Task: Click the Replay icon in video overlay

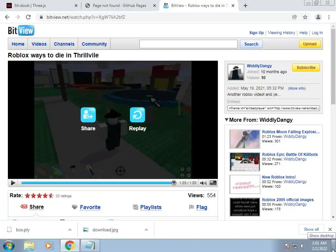Action: pyautogui.click(x=137, y=115)
